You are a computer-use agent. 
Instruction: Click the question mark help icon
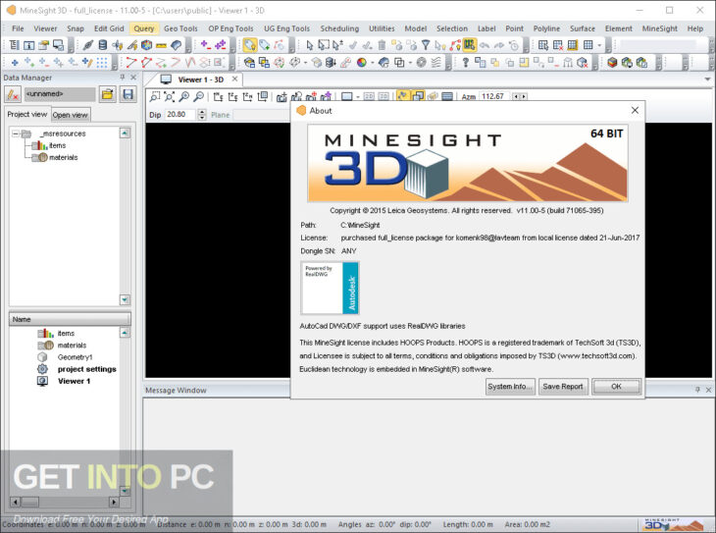[x=465, y=62]
